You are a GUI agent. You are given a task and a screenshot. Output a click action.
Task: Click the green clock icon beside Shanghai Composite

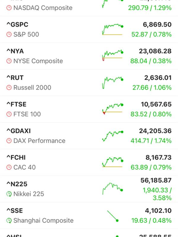(x=9, y=221)
